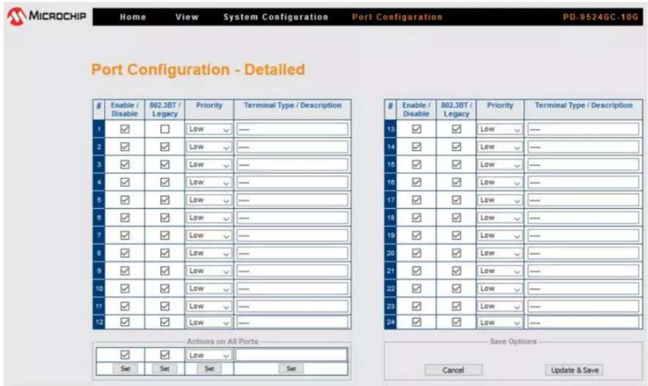Click the PD-9524GC-10G device label
648x386 pixels.
pyautogui.click(x=600, y=17)
